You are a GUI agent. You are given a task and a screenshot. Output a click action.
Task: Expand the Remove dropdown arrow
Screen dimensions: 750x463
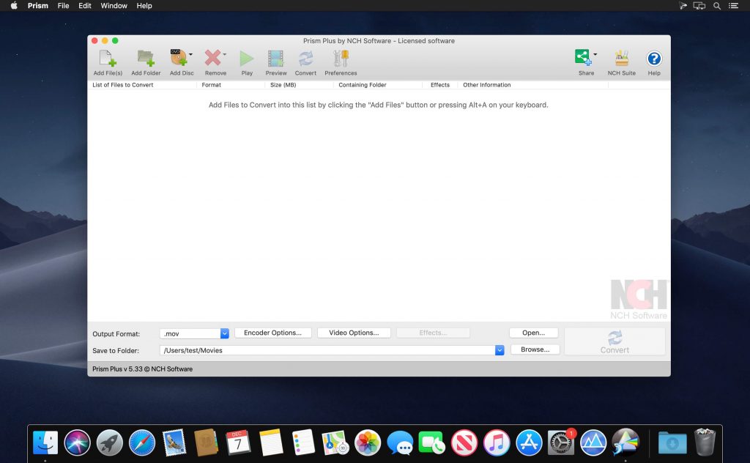point(224,54)
